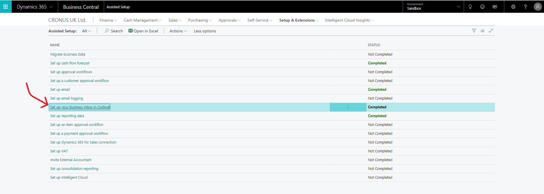This screenshot has width=544, height=194.
Task: Click the Search magnifier button
Action: click(x=114, y=31)
